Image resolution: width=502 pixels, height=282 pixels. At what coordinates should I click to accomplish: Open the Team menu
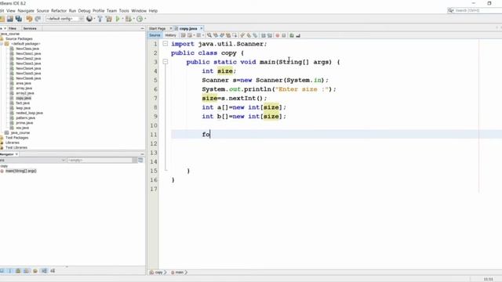pos(111,10)
